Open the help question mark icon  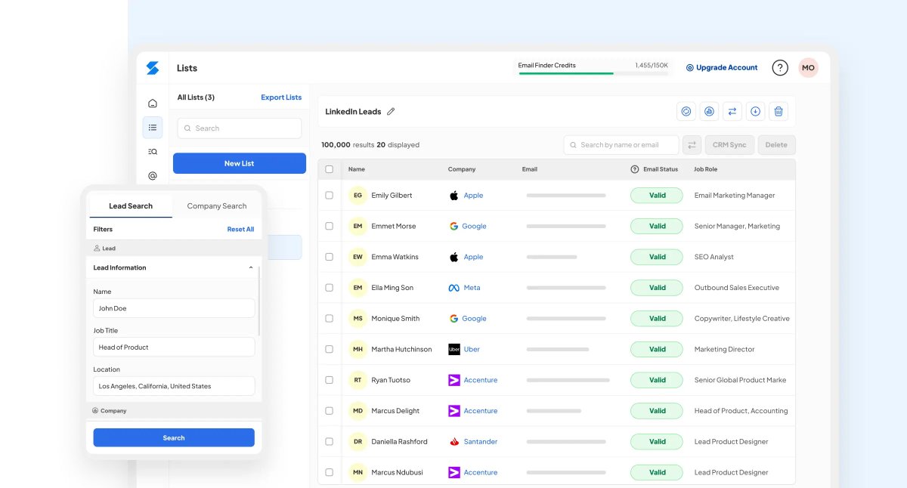[780, 68]
